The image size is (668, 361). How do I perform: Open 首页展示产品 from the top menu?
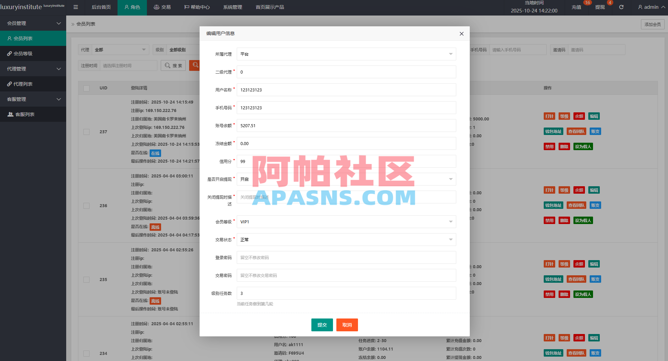pos(270,7)
